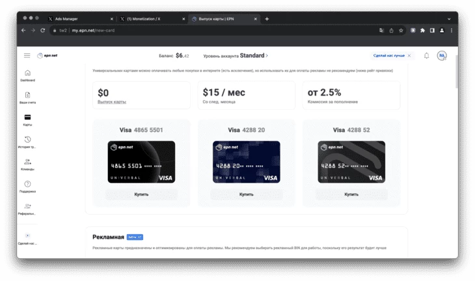
Task: Open a new browser tab
Action: pos(267,19)
